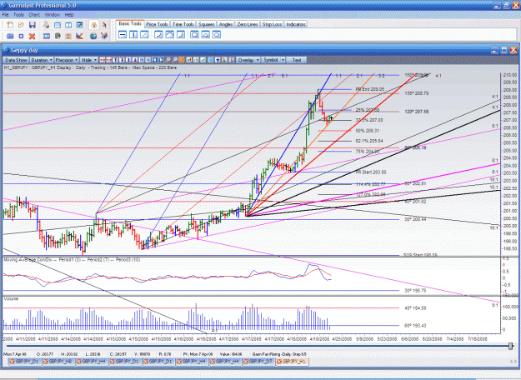Click the Gann Fan Rising status text
Image resolution: width=521 pixels, height=380 pixels.
click(279, 354)
